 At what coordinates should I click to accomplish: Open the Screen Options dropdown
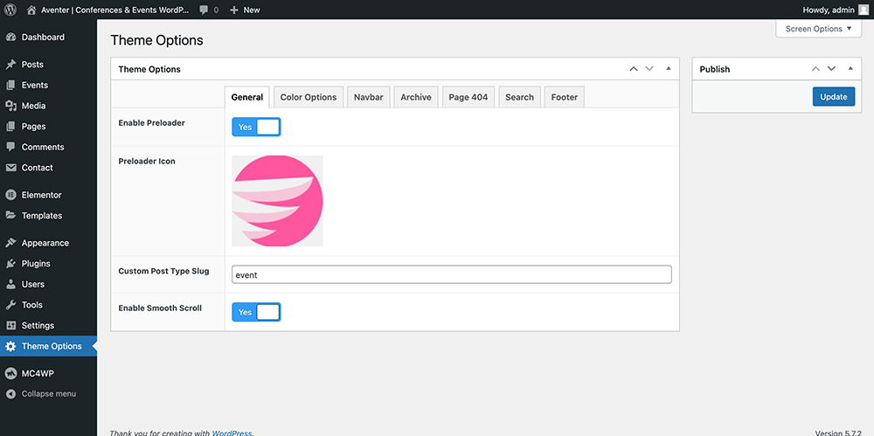[x=818, y=29]
